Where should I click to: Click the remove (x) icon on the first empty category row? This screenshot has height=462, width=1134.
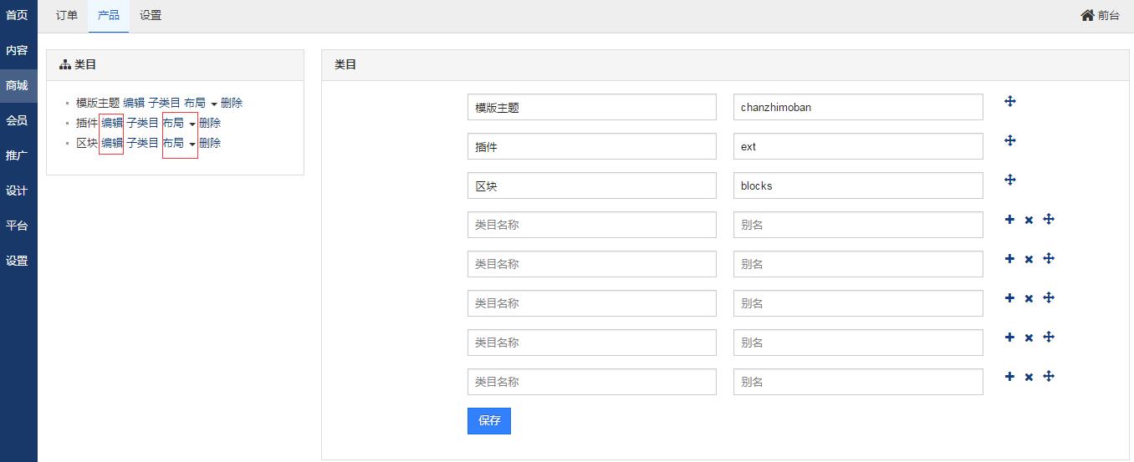pyautogui.click(x=1029, y=221)
